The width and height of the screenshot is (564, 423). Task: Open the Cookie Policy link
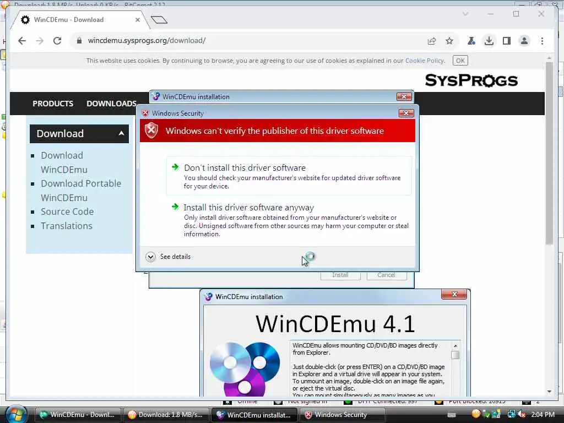pos(425,61)
